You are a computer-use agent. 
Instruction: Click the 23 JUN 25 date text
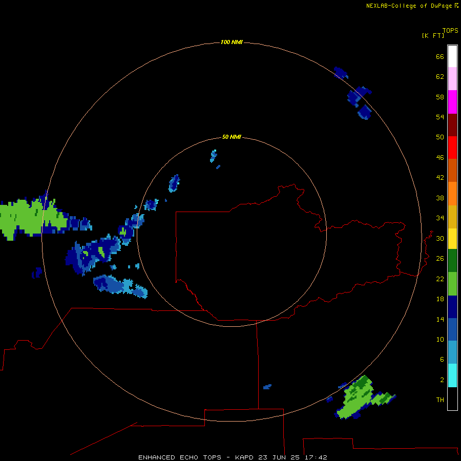click(279, 457)
